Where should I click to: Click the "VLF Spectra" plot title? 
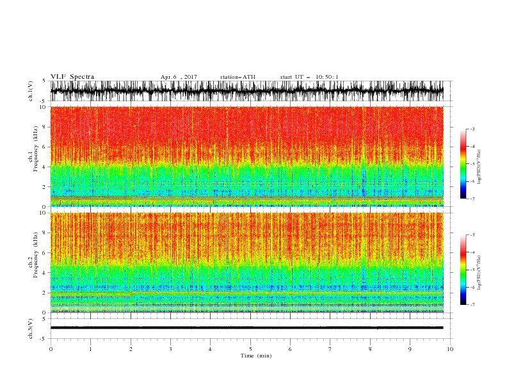tap(72, 77)
